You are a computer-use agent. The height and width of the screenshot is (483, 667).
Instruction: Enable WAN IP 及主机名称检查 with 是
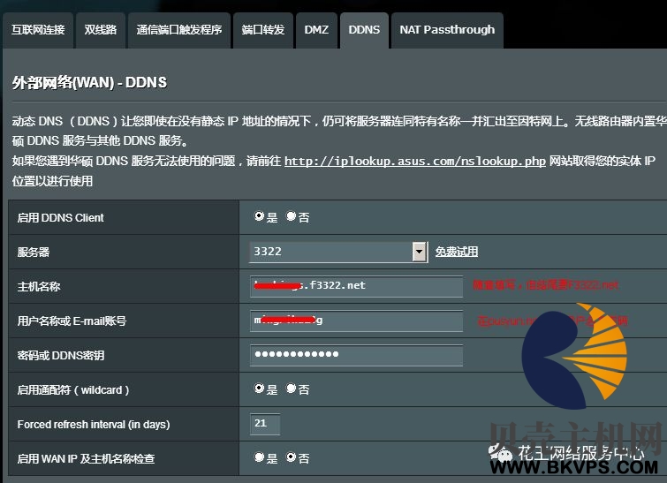coord(259,457)
